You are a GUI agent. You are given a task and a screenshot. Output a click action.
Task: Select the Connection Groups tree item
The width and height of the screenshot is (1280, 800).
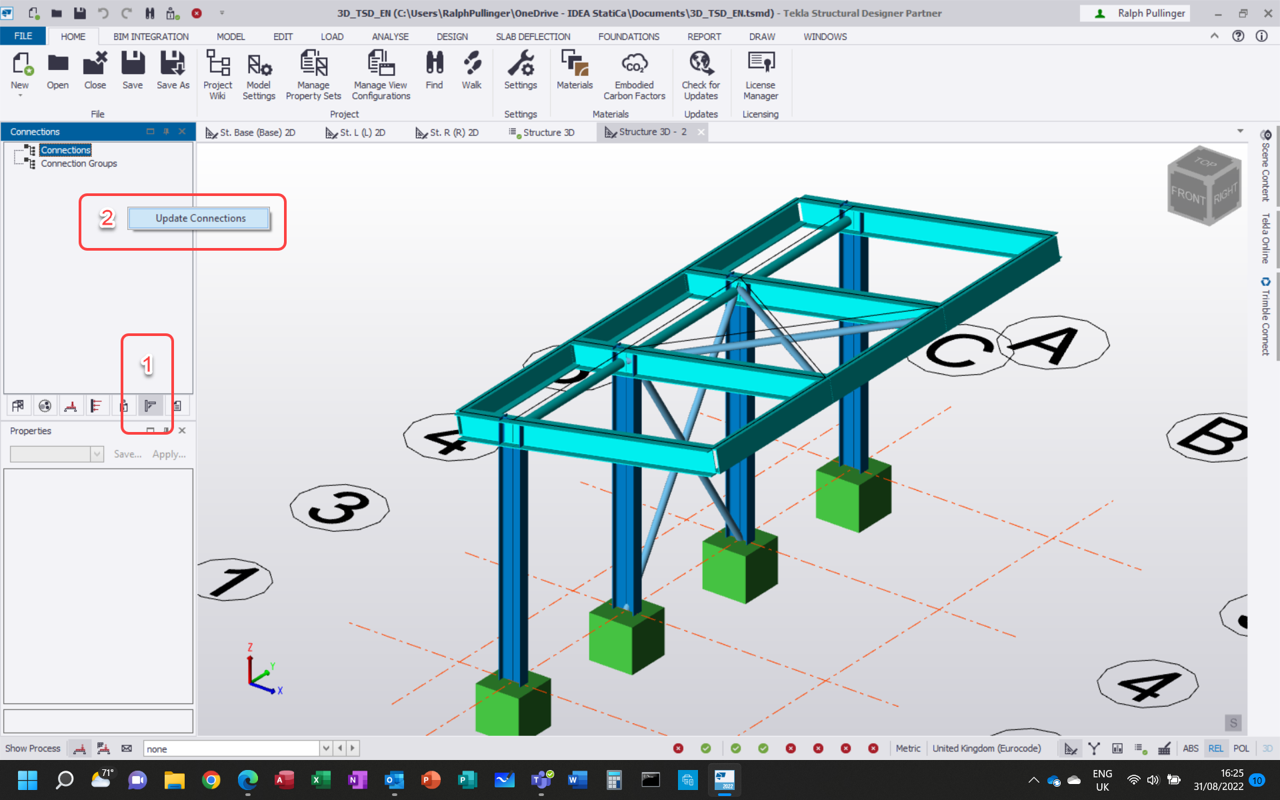point(79,163)
